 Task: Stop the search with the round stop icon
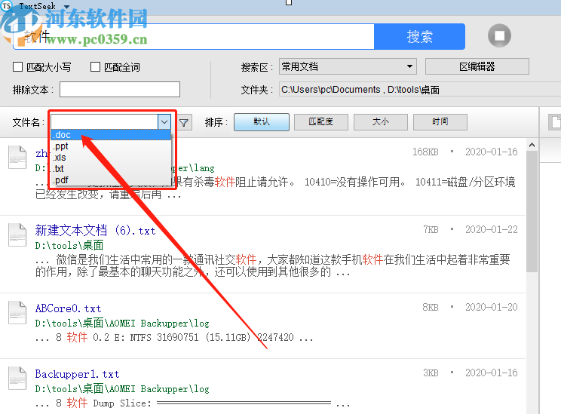pyautogui.click(x=499, y=35)
